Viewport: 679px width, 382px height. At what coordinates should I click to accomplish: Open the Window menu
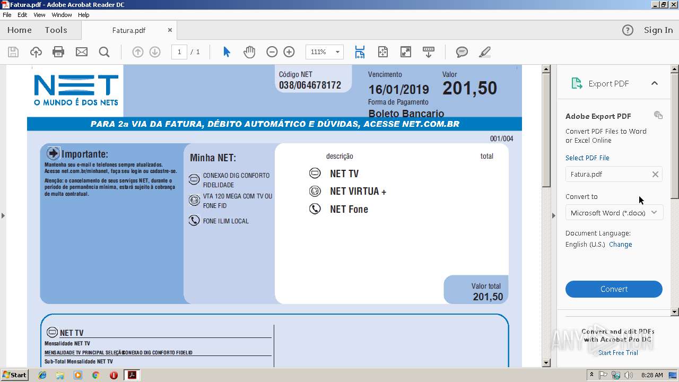[62, 15]
